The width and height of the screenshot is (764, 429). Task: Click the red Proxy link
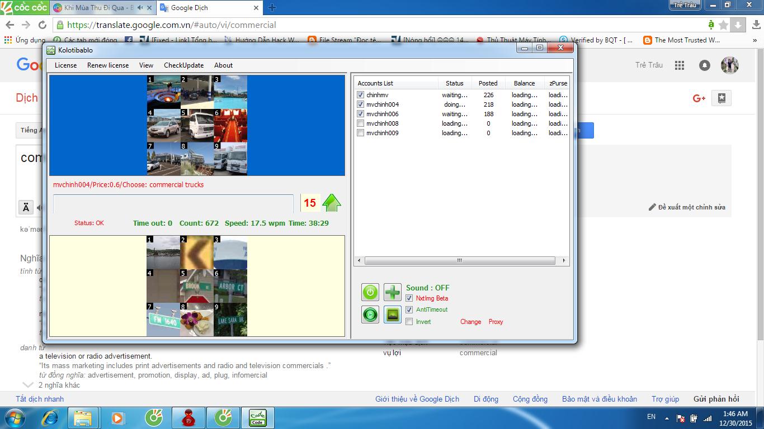(x=496, y=322)
